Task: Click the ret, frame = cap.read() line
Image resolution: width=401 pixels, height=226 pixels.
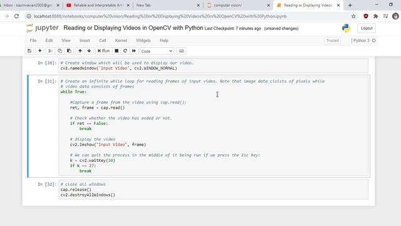Action: coord(97,107)
